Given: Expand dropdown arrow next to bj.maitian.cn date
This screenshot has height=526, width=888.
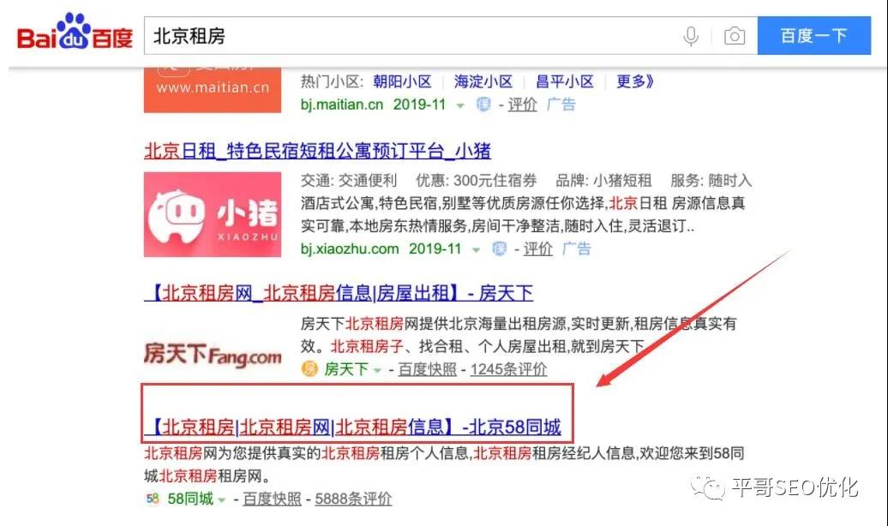Looking at the screenshot, I should point(459,106).
